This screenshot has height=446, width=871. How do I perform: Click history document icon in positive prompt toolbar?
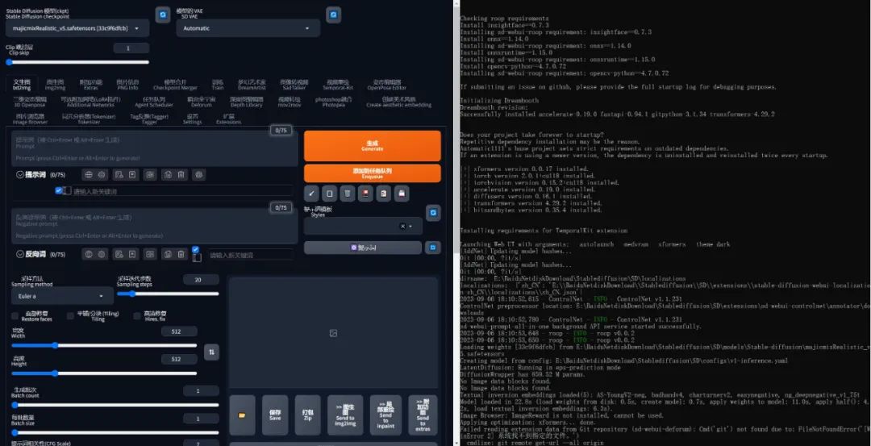click(x=119, y=174)
